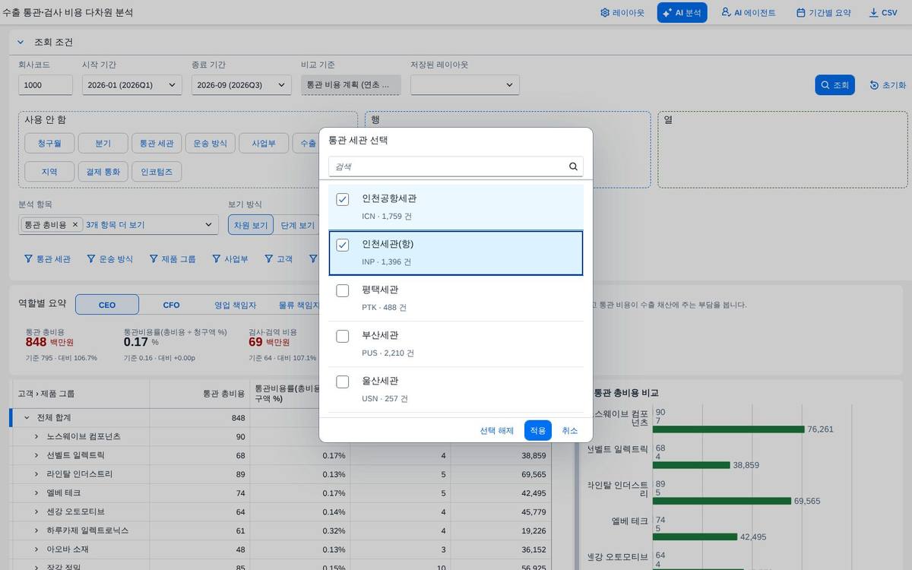Viewport: 912px width, 570px height.
Task: Click the 비교 기준 field
Action: point(351,85)
